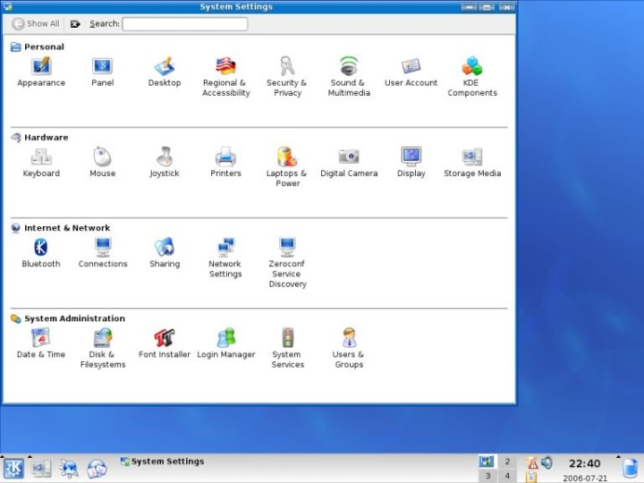644x483 pixels.
Task: Launch the mail and calendar panel icon
Action: [x=97, y=468]
